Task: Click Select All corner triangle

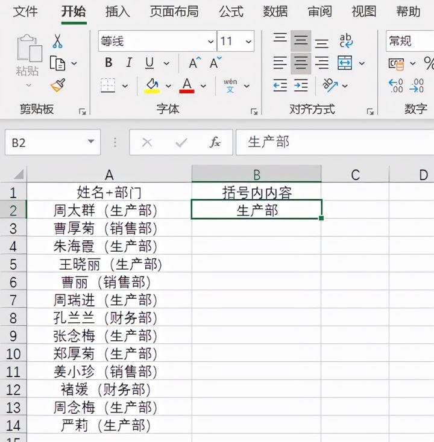Action: (x=19, y=174)
